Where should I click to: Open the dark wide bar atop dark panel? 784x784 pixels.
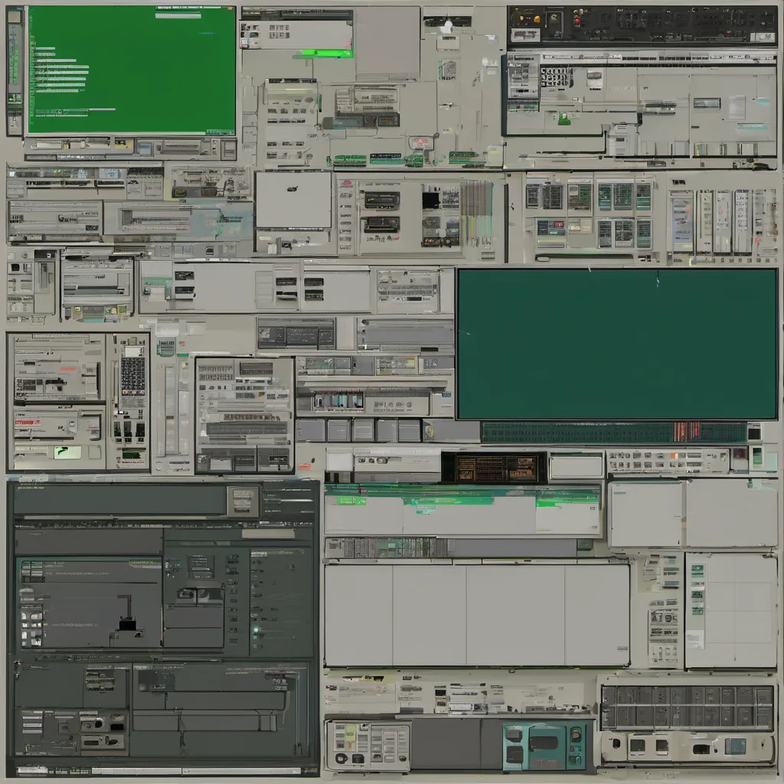point(119,500)
